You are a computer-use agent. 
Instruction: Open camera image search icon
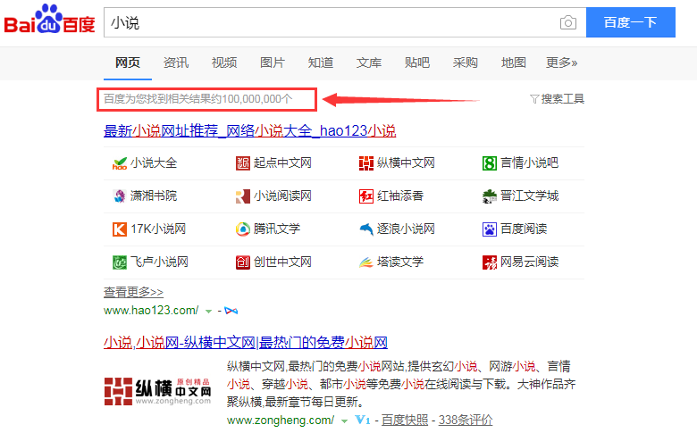(x=568, y=22)
